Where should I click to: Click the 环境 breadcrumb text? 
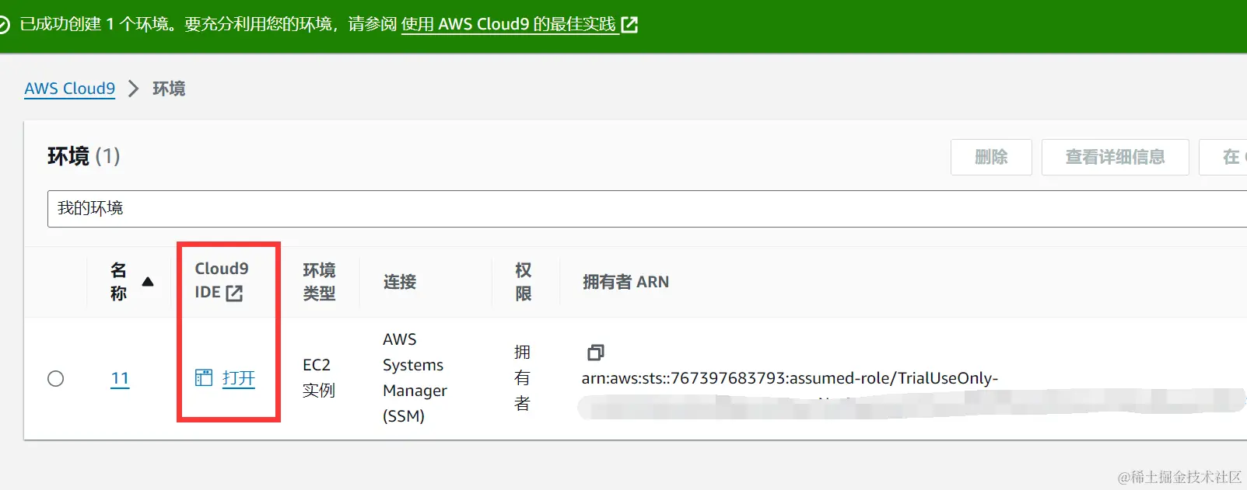coord(169,89)
